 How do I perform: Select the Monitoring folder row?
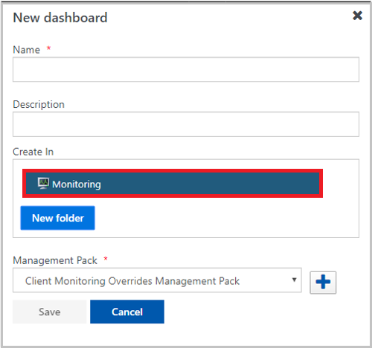click(x=173, y=184)
